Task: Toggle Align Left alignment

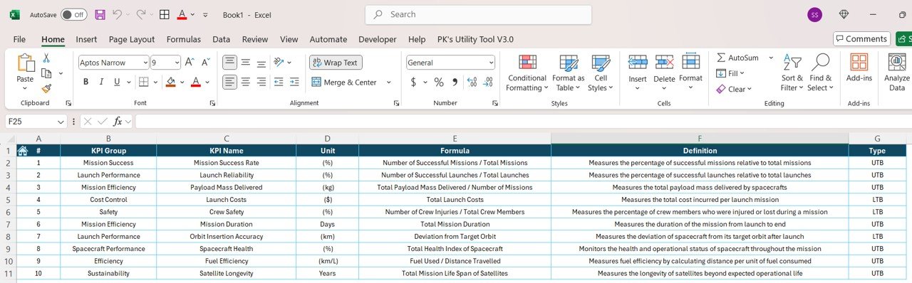Action: [x=229, y=82]
